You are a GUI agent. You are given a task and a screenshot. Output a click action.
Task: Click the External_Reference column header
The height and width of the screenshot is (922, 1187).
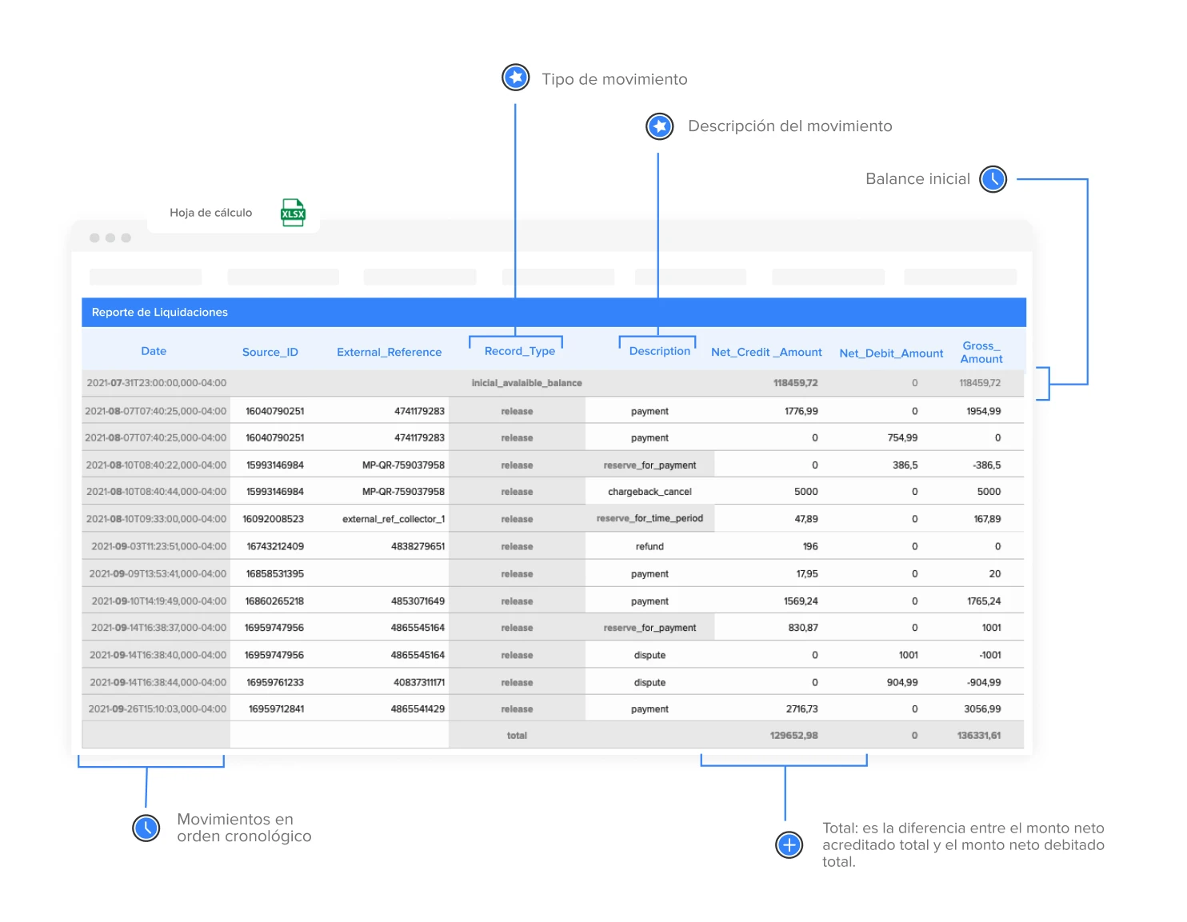click(390, 352)
